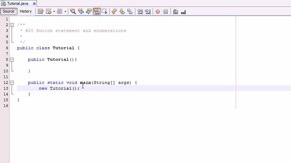Click the 'static' keyword on line 12
This screenshot has height=163, width=291.
coord(55,82)
